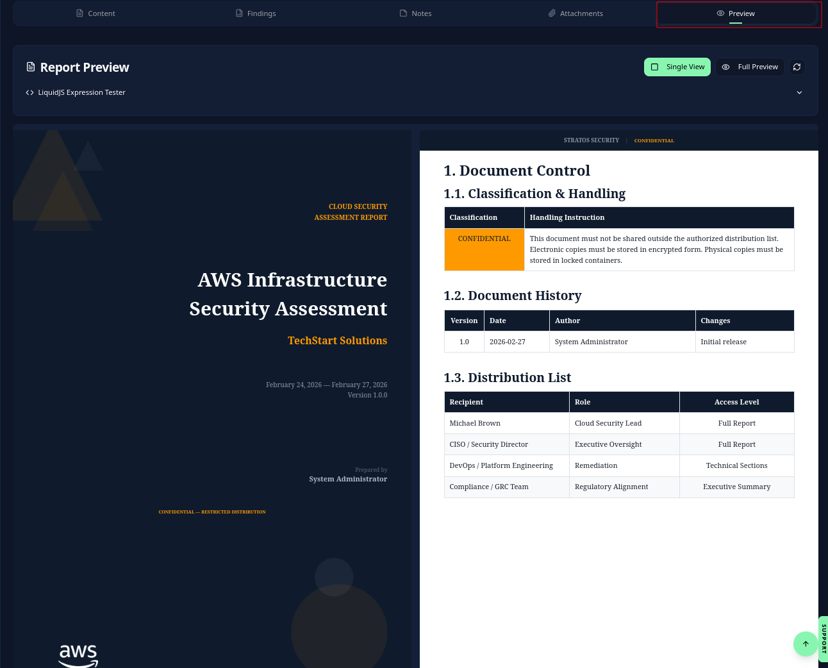
Task: Click the Report Preview document icon
Action: pyautogui.click(x=30, y=67)
